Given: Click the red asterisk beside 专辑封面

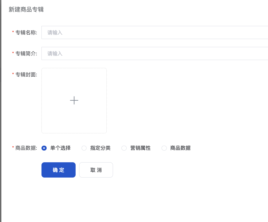Looking at the screenshot, I should (13, 74).
